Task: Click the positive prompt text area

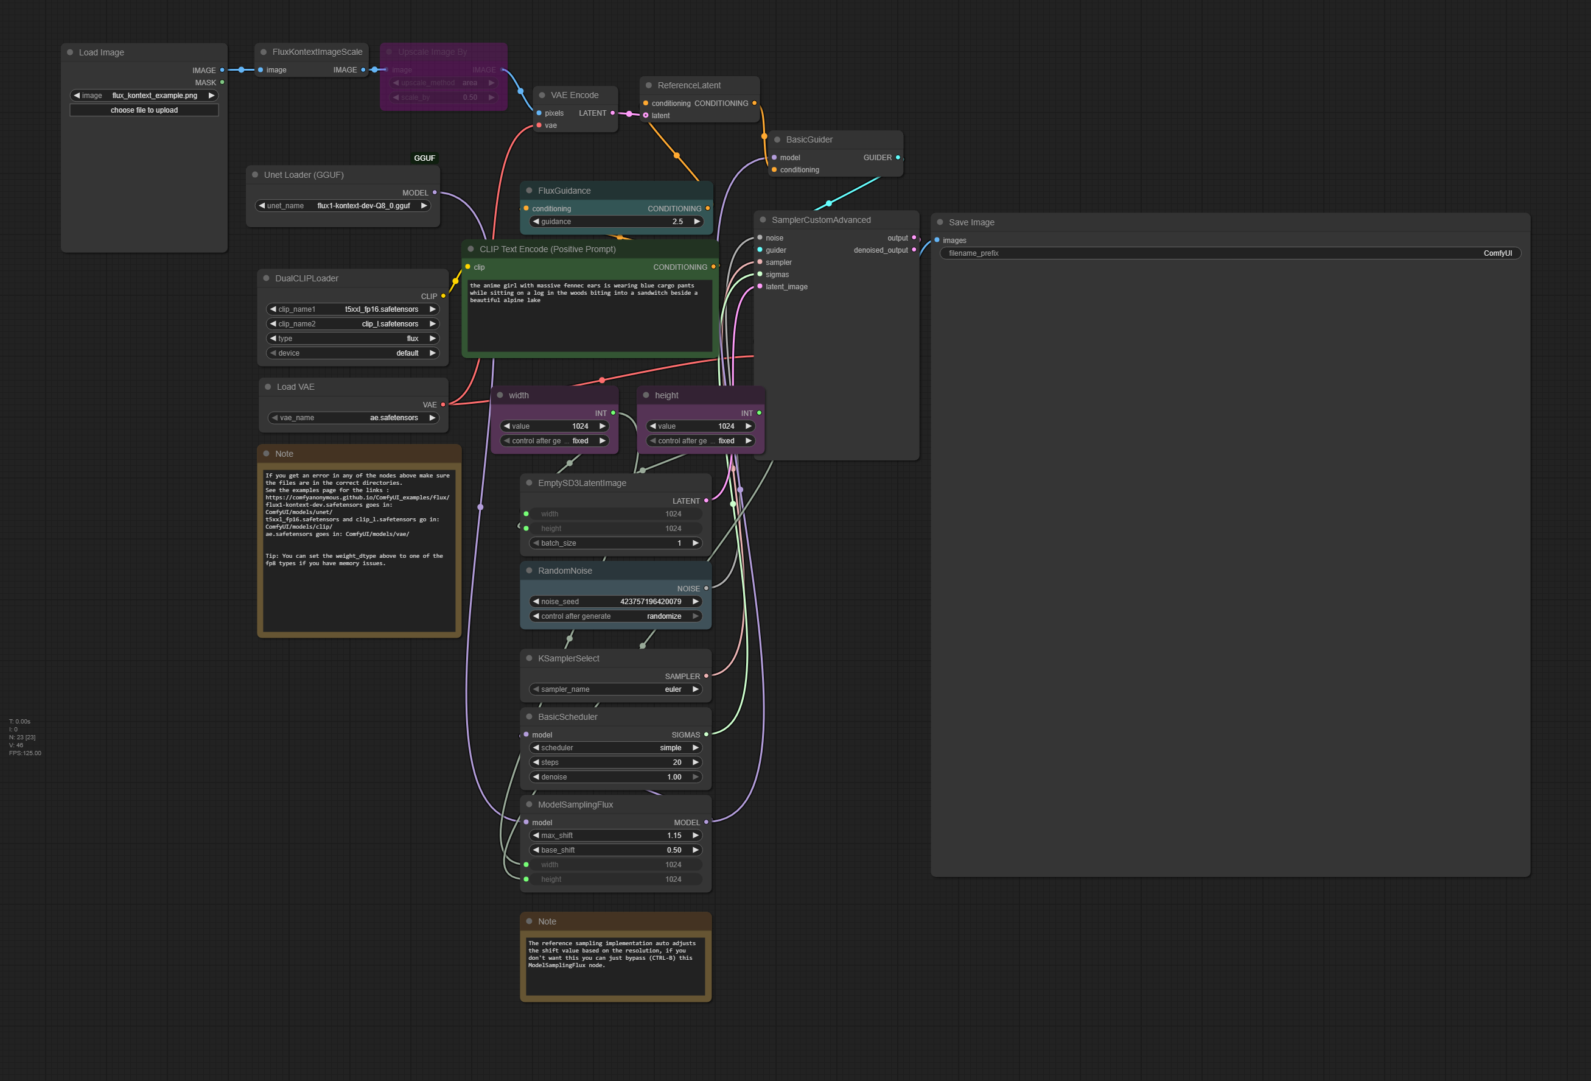Action: [x=589, y=315]
